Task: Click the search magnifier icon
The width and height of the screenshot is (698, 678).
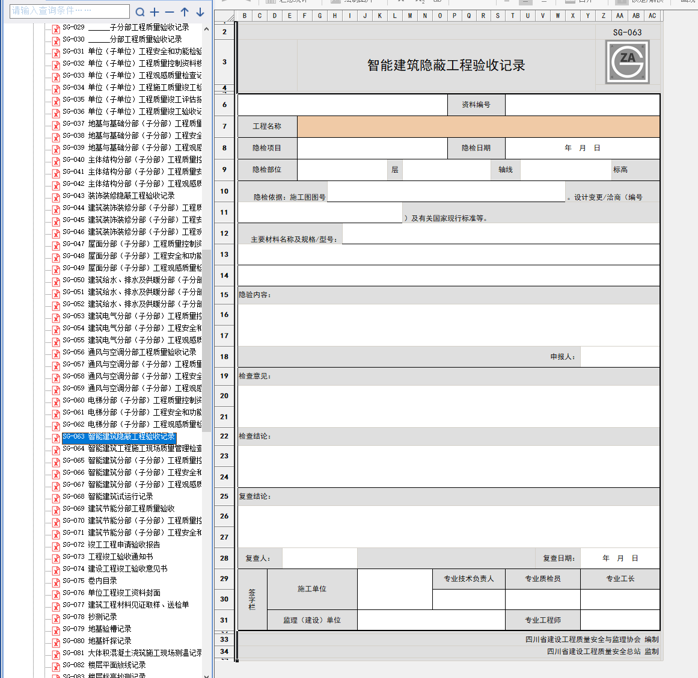Action: click(139, 12)
